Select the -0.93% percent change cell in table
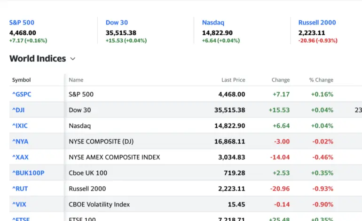 pyautogui.click(x=323, y=189)
